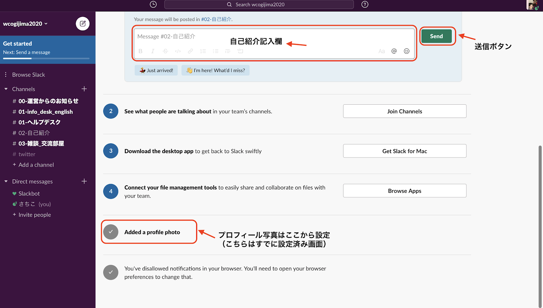
Task: Click Connect your file management tools text
Action: pyautogui.click(x=170, y=187)
